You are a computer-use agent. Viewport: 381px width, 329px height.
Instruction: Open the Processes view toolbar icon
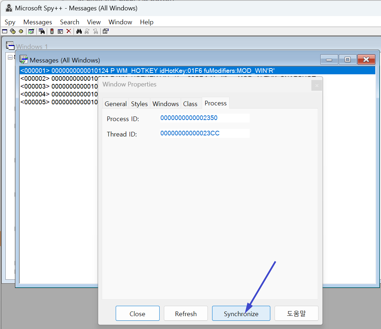pyautogui.click(x=13, y=31)
